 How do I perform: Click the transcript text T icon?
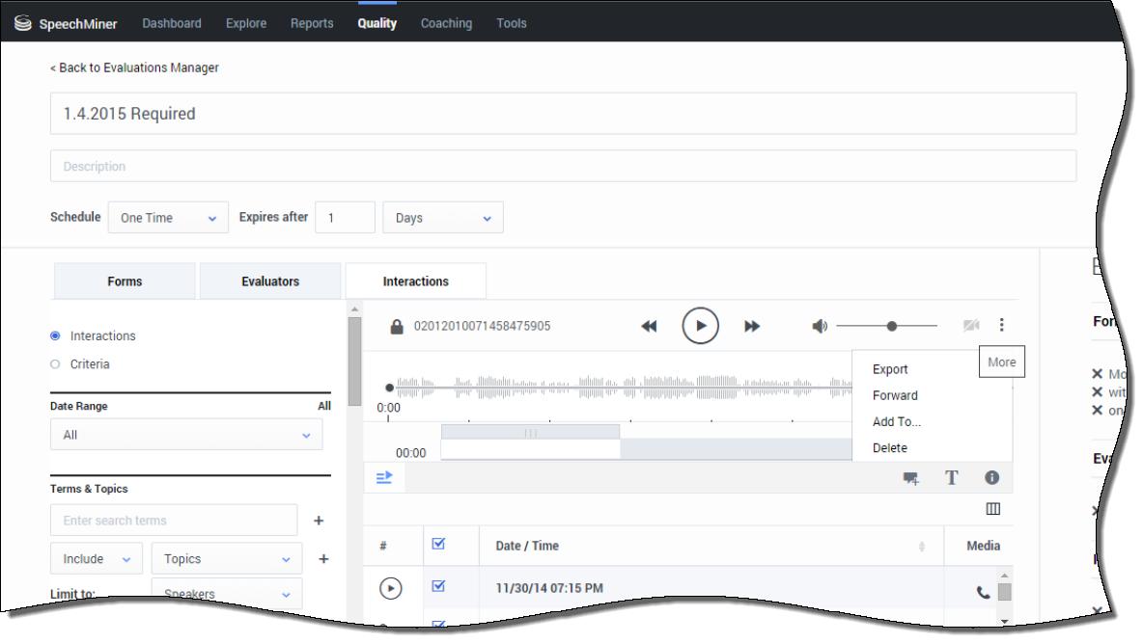click(x=951, y=478)
